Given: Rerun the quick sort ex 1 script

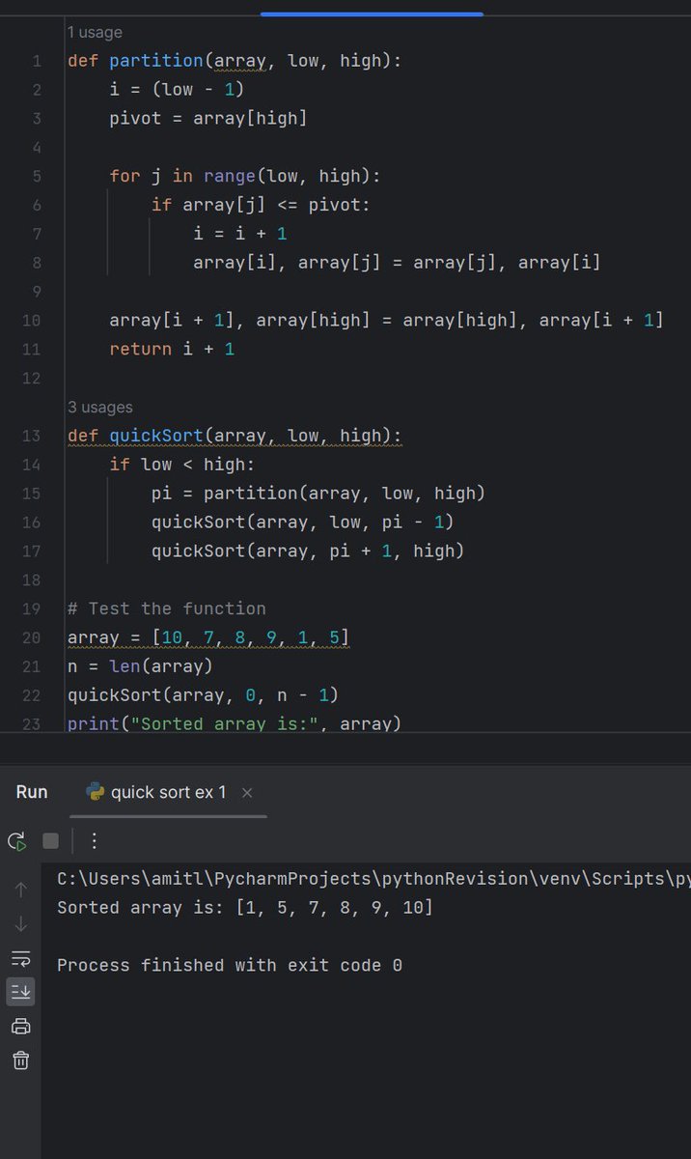Looking at the screenshot, I should coord(16,841).
